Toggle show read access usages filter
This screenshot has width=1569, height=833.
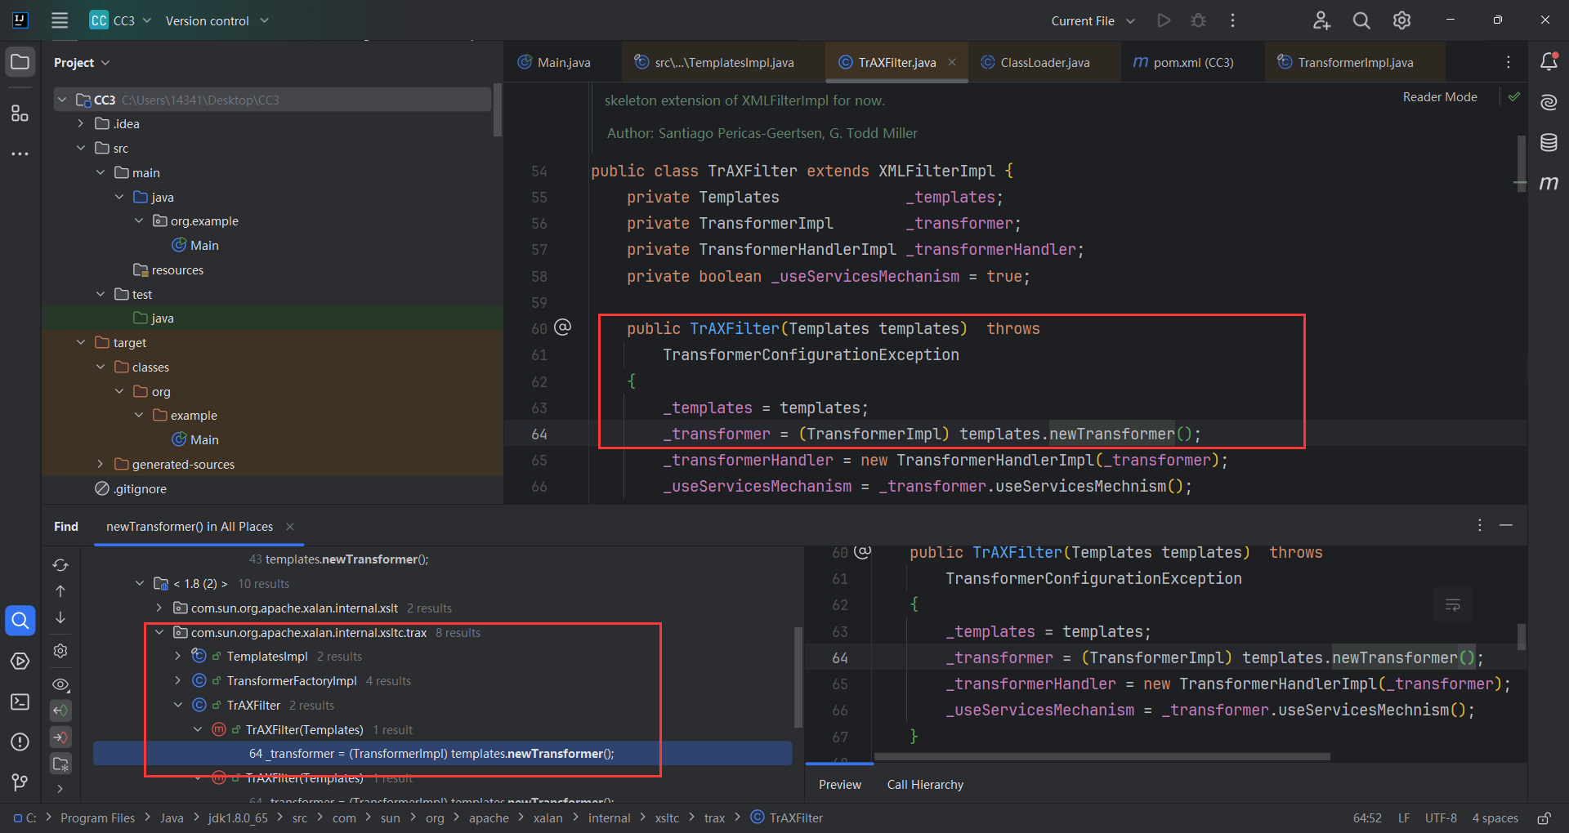(60, 710)
